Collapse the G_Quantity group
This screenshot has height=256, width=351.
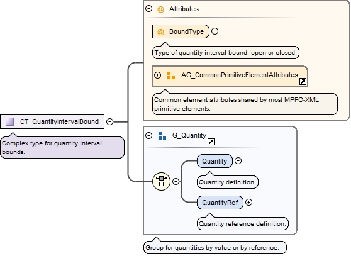149,135
